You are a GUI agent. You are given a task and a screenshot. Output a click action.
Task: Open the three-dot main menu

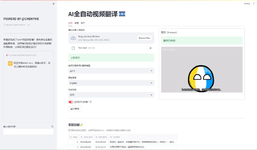click(x=254, y=4)
